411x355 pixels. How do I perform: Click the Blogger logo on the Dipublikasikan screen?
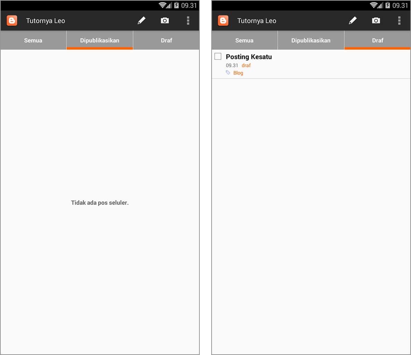tap(12, 21)
